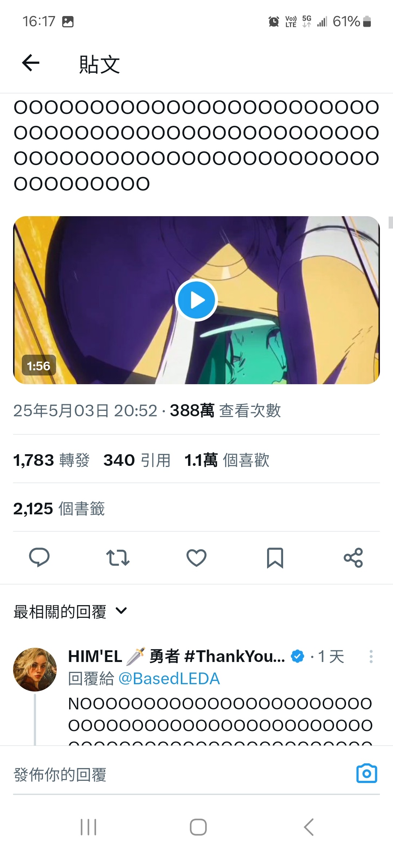The width and height of the screenshot is (393, 853).
Task: Like the post with heart icon
Action: pyautogui.click(x=196, y=558)
